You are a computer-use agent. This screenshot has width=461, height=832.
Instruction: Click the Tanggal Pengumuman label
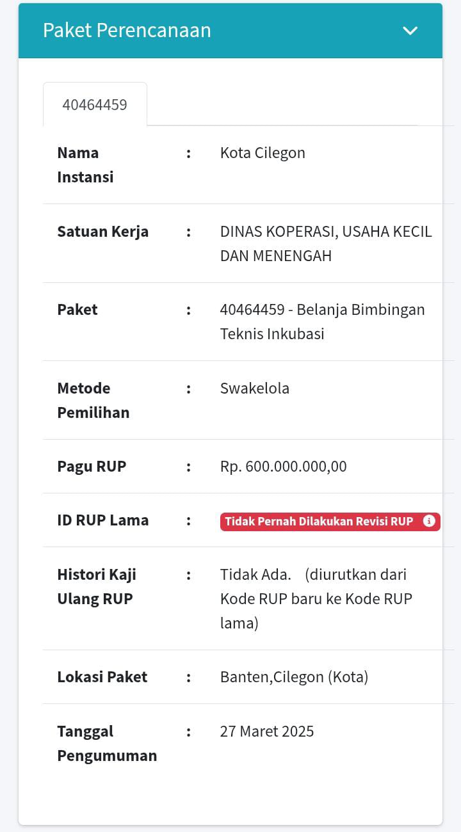(107, 743)
